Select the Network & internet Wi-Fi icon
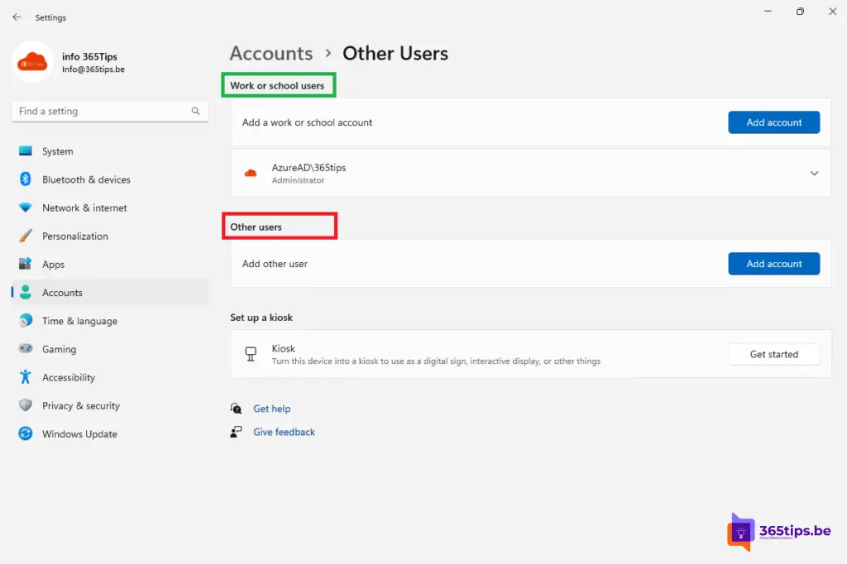The width and height of the screenshot is (847, 564). point(26,208)
